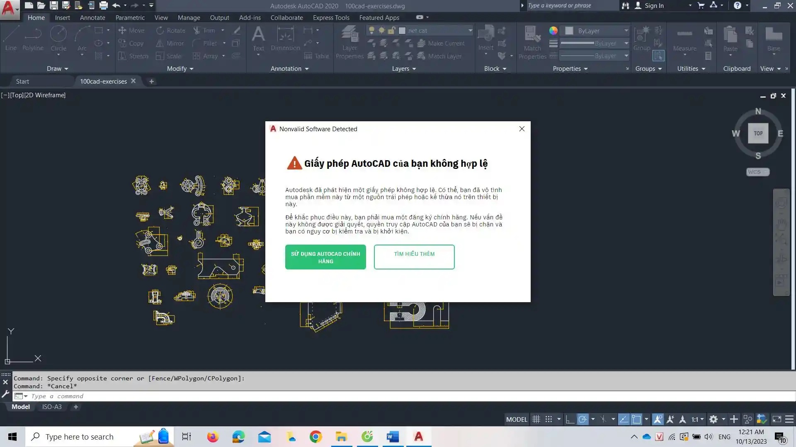
Task: Click Match Properties tool
Action: click(532, 43)
